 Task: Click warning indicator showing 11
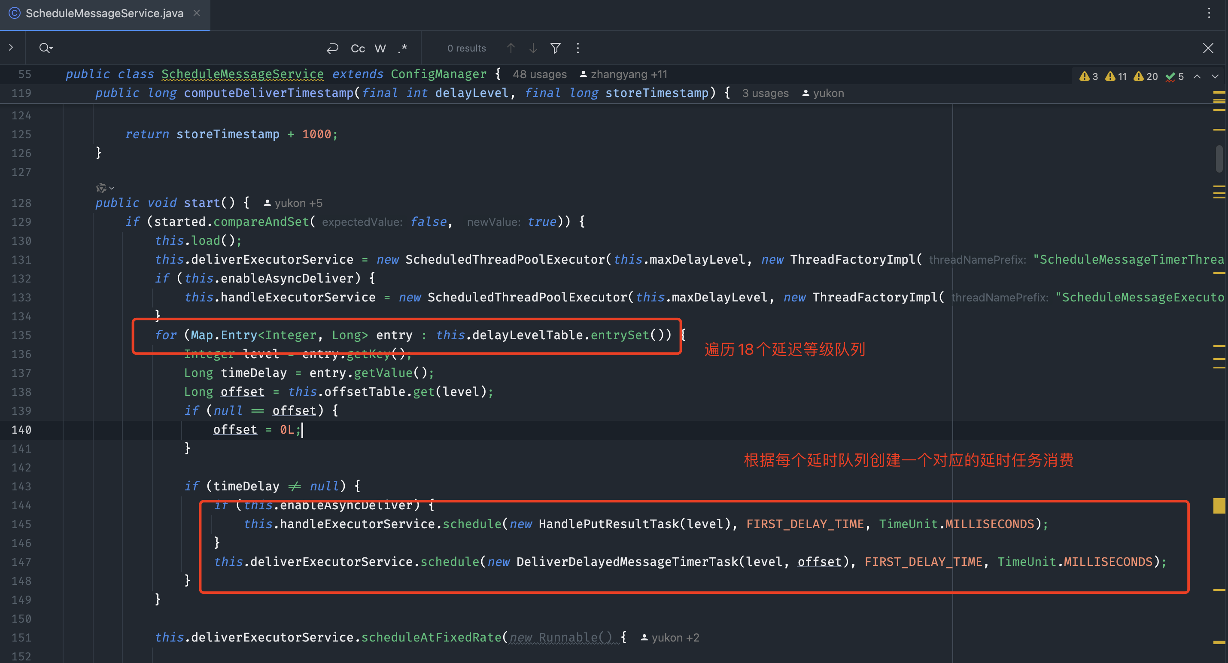1116,76
